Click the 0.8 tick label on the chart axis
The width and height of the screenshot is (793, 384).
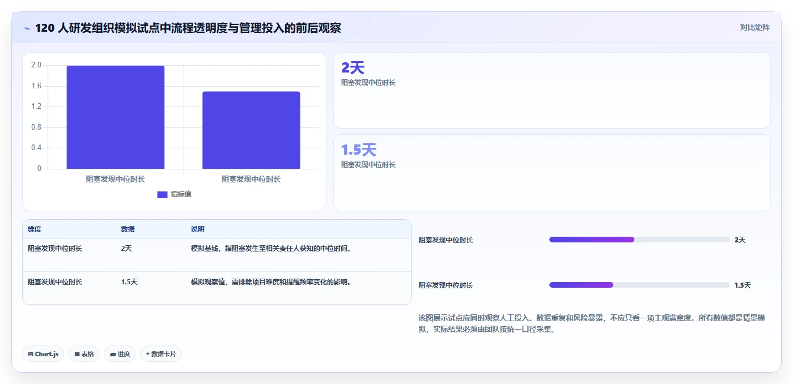36,127
